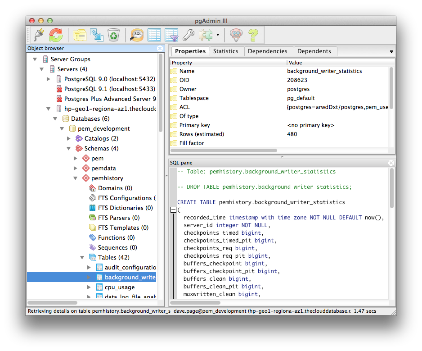Open the Dependencies tab
This screenshot has height=351, width=422.
click(x=267, y=51)
